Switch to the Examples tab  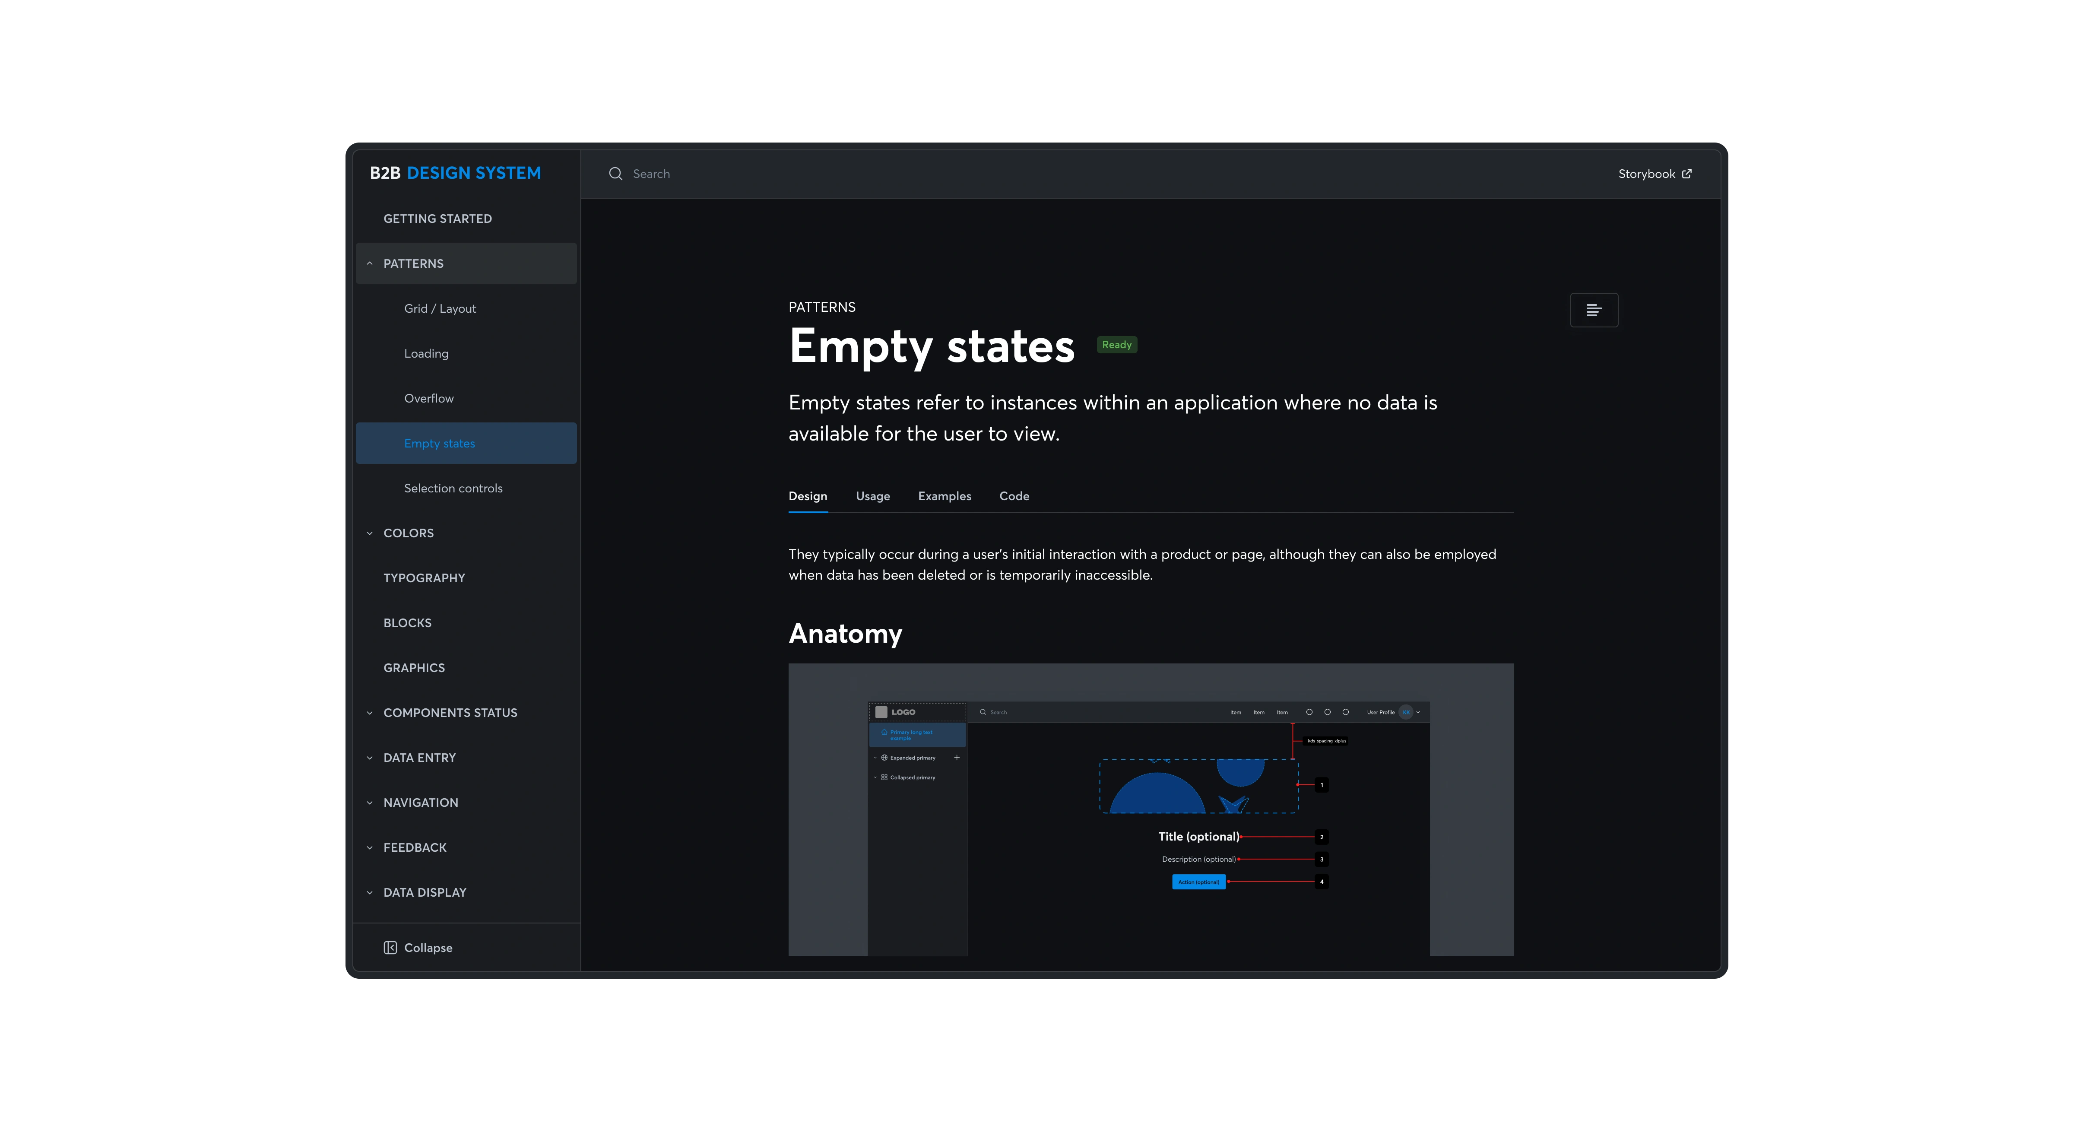[944, 496]
